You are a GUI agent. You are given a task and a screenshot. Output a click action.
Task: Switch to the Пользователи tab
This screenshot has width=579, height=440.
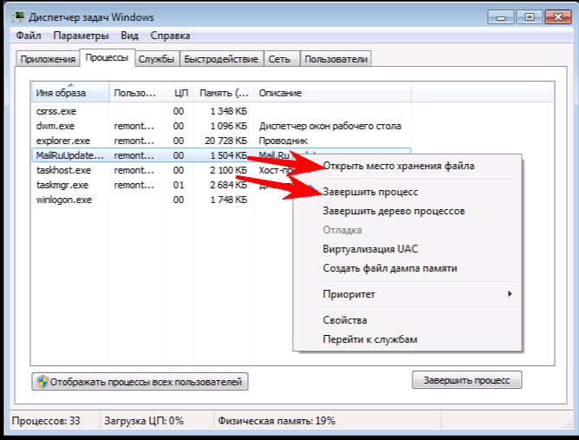[x=336, y=59]
